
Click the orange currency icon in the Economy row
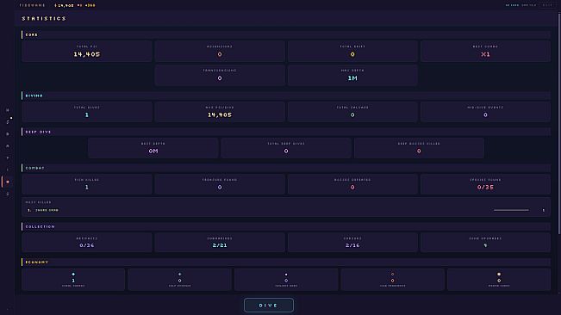(499, 275)
